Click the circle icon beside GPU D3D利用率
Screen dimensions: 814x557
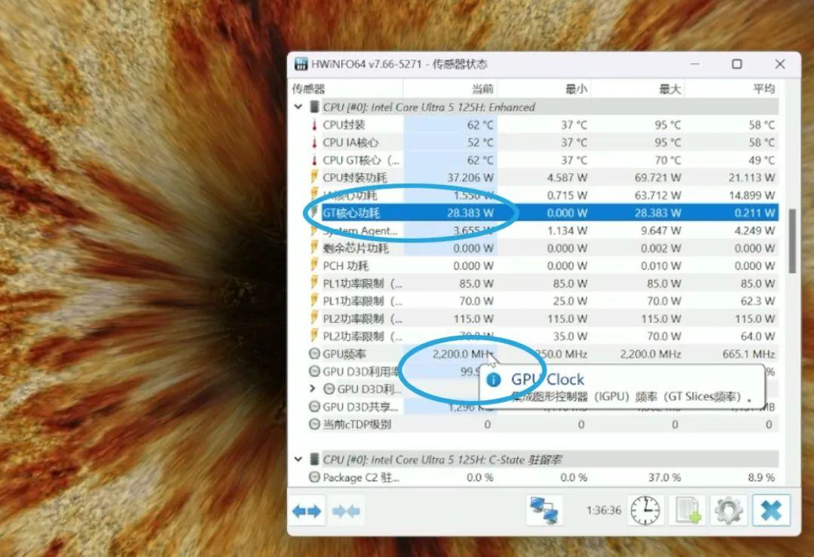coord(314,371)
